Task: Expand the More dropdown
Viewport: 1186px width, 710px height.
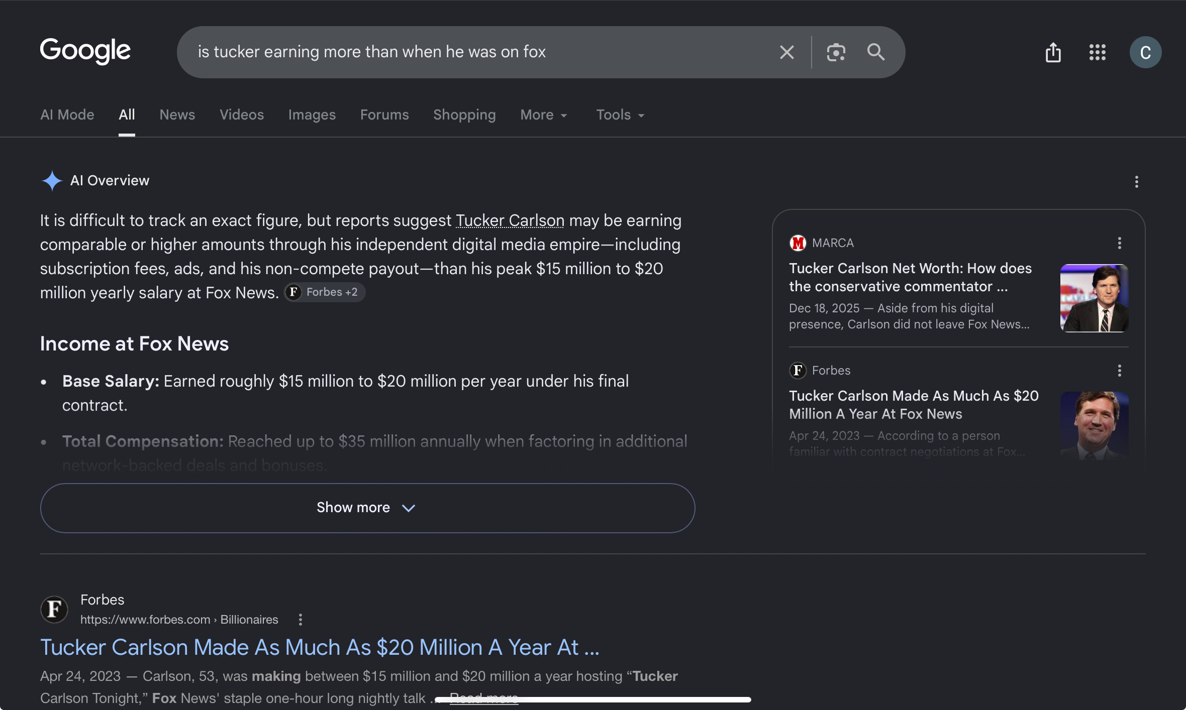Action: pos(544,114)
